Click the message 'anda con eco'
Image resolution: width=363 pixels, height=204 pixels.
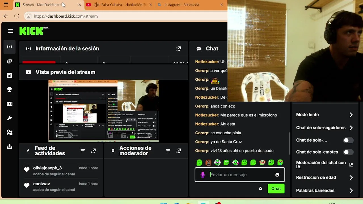(223, 106)
